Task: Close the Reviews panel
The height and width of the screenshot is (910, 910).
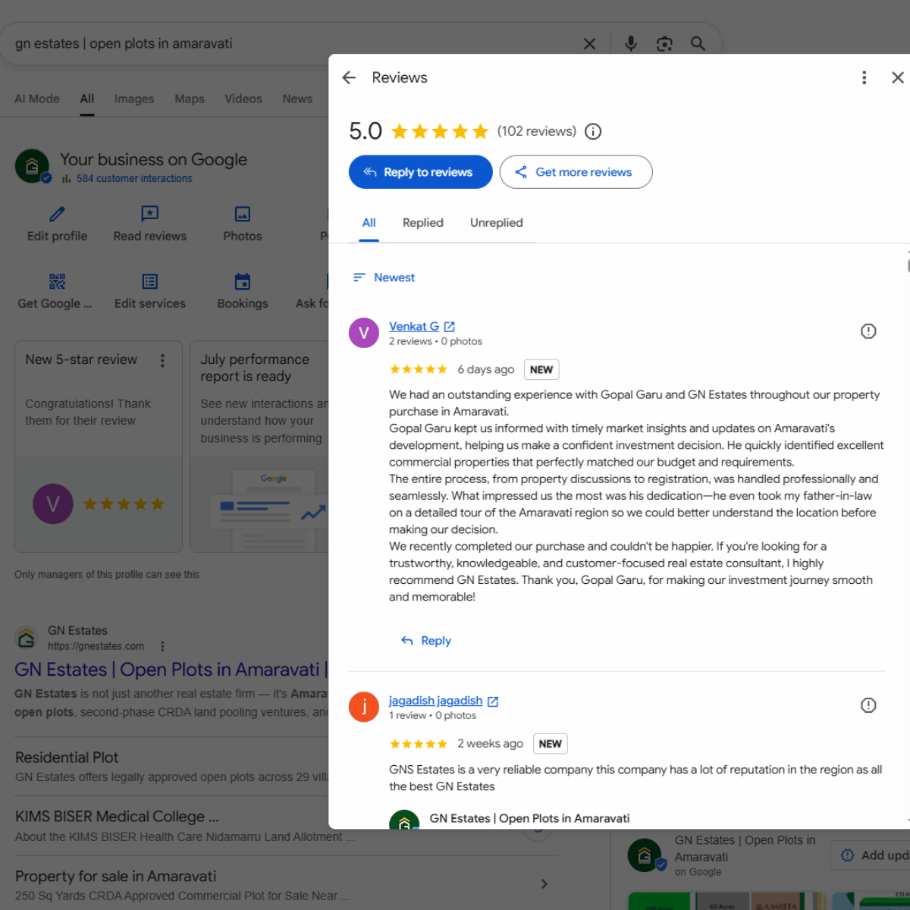Action: click(898, 77)
